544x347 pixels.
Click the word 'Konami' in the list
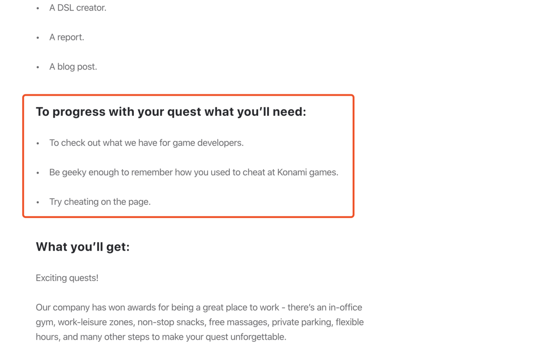[x=292, y=172]
